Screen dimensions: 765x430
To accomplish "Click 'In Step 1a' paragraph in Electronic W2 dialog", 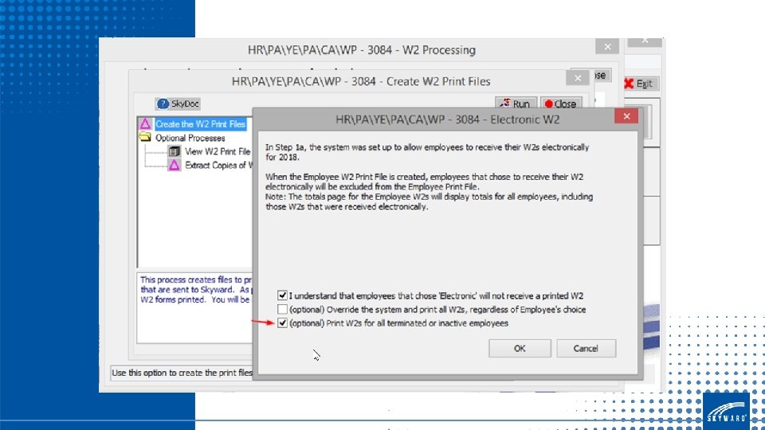I will (427, 152).
